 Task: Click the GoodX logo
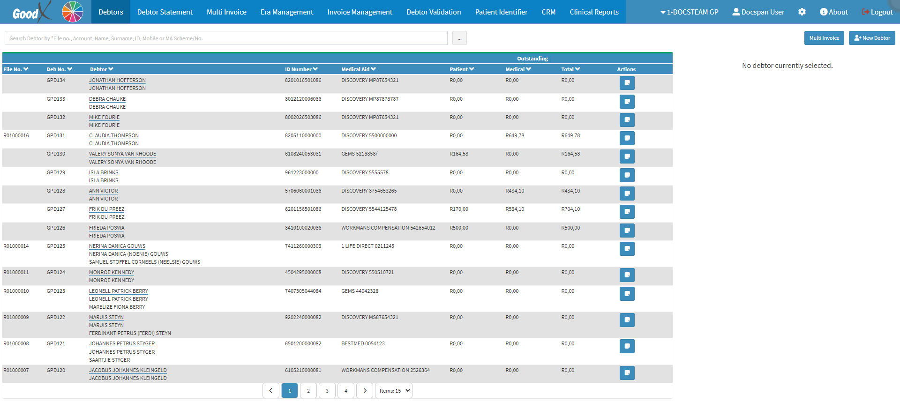pos(30,12)
